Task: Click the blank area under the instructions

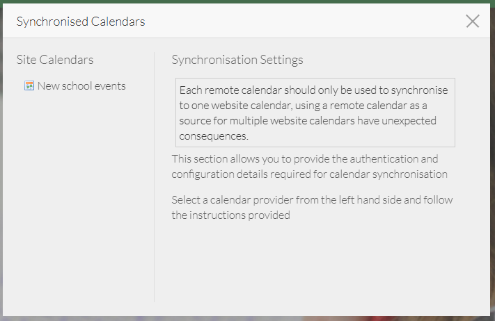Action: pyautogui.click(x=313, y=264)
